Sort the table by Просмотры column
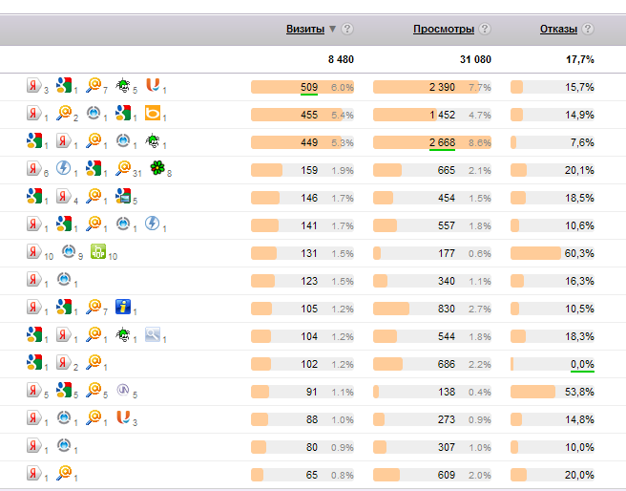Image resolution: width=626 pixels, height=491 pixels. point(444,30)
